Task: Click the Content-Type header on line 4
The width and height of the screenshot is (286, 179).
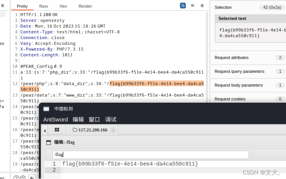Action: (x=36, y=32)
